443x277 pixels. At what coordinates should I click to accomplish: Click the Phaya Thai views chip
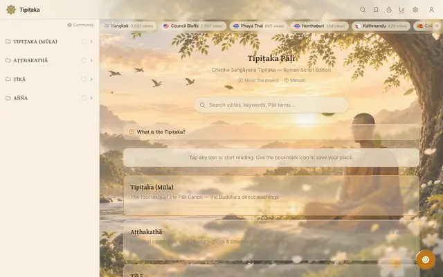258,26
